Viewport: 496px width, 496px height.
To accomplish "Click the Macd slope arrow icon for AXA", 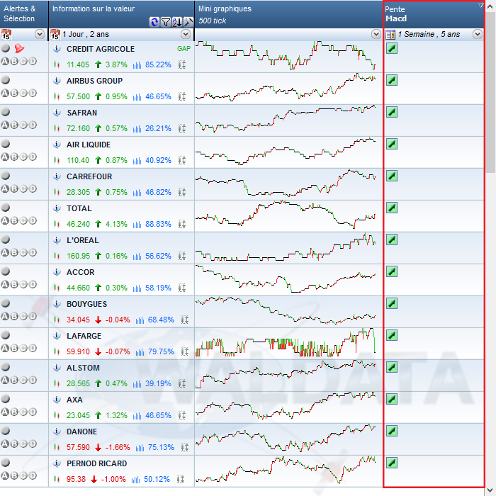I will 392,399.
